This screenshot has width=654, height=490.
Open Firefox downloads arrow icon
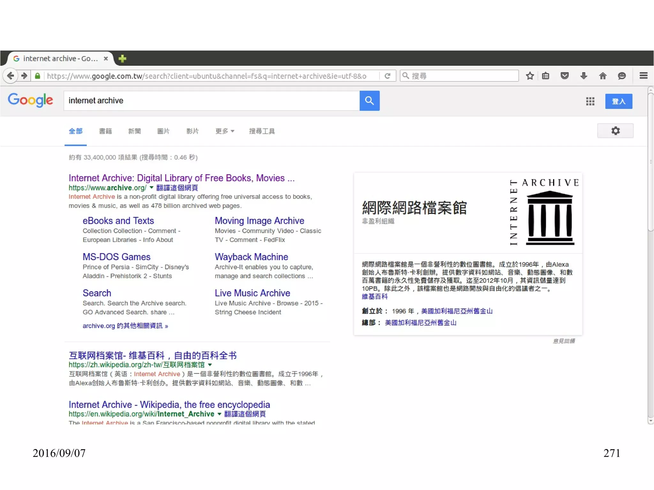[583, 76]
